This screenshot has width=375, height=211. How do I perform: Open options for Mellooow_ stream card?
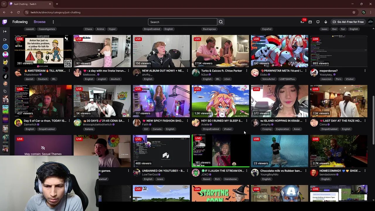point(128,71)
